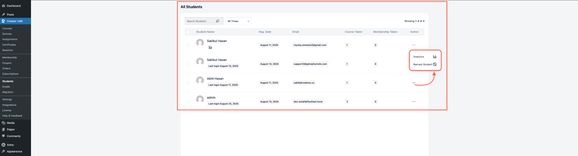Select the admin row checkbox
Image resolution: width=578 pixels, height=156 pixels.
(188, 102)
